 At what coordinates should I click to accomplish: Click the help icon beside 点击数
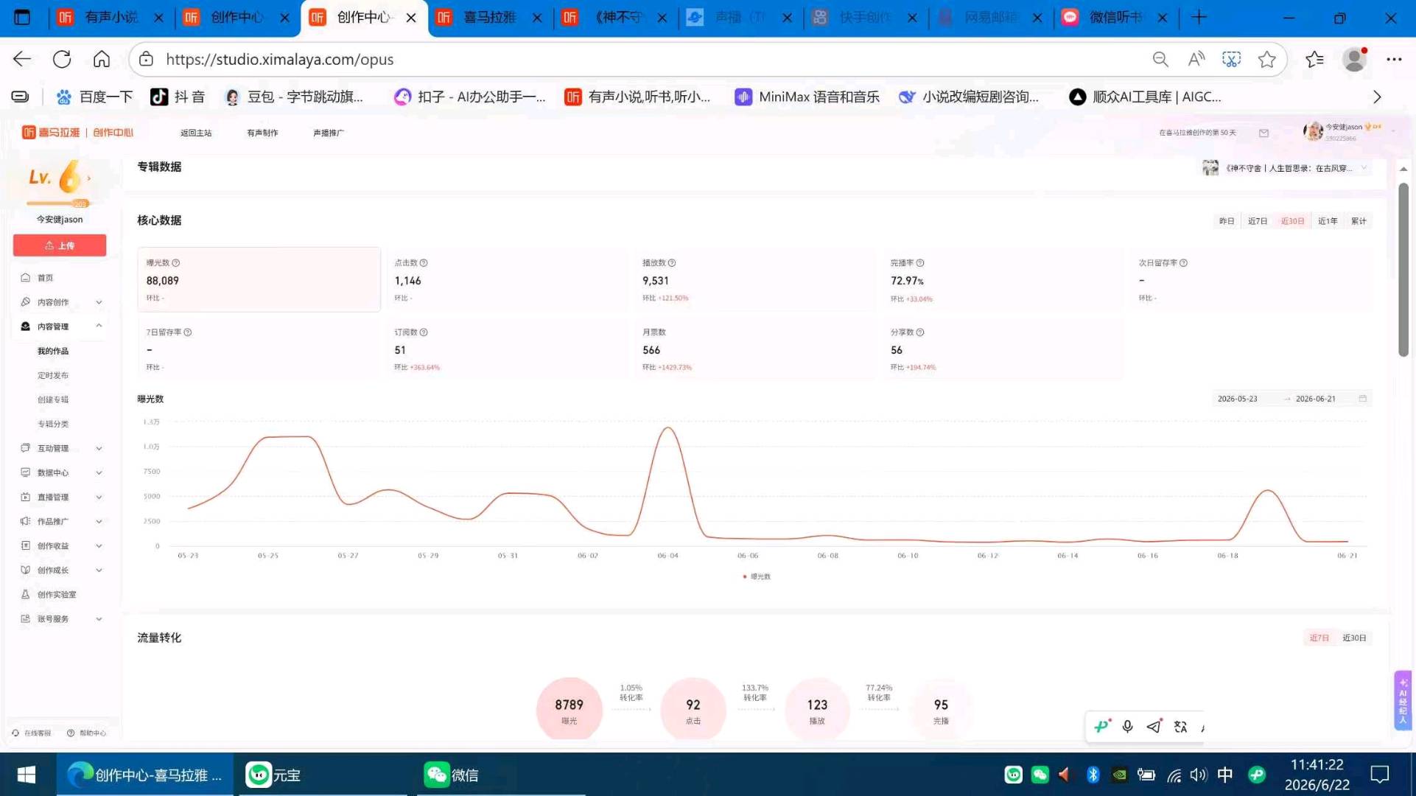(424, 263)
